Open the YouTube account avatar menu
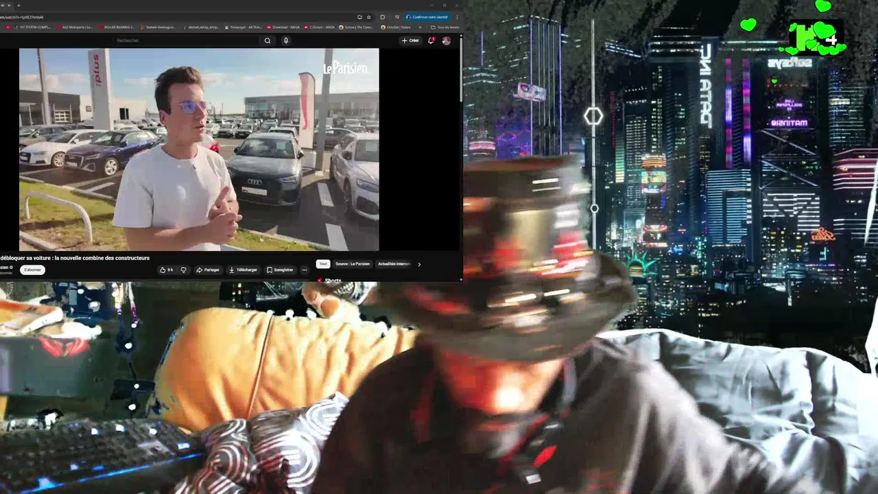Screen dimensions: 878x494 coord(447,40)
